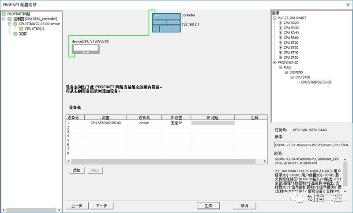Click the 版本 GSDML text field
The height and width of the screenshot is (213, 353).
point(312,145)
